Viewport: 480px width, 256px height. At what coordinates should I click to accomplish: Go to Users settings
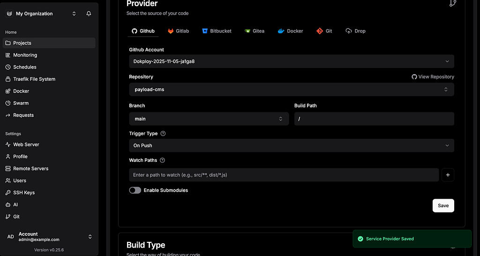click(x=49, y=181)
